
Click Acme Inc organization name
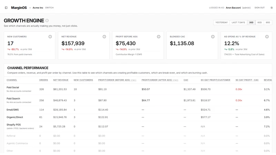pyautogui.click(x=38, y=8)
